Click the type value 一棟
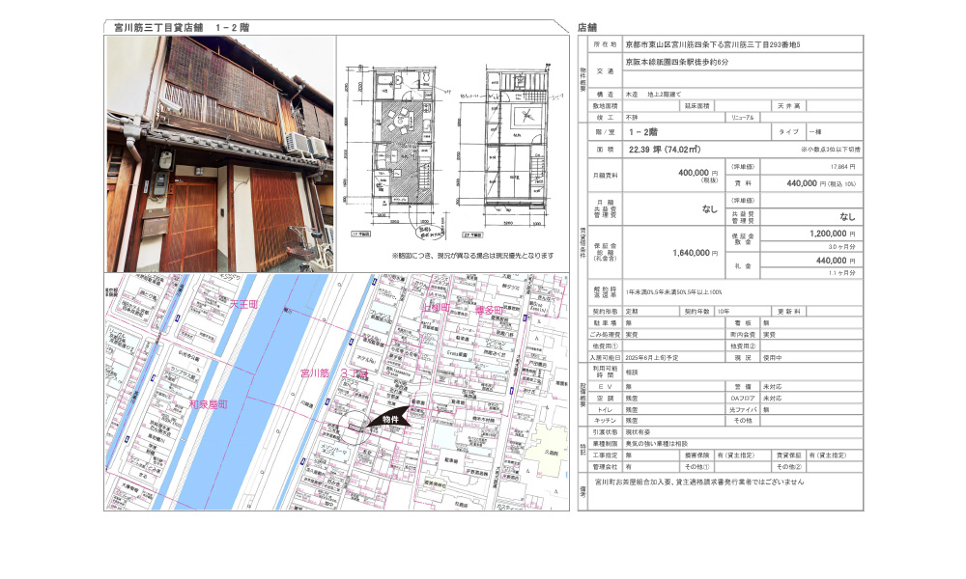The height and width of the screenshot is (579, 966). tap(814, 132)
